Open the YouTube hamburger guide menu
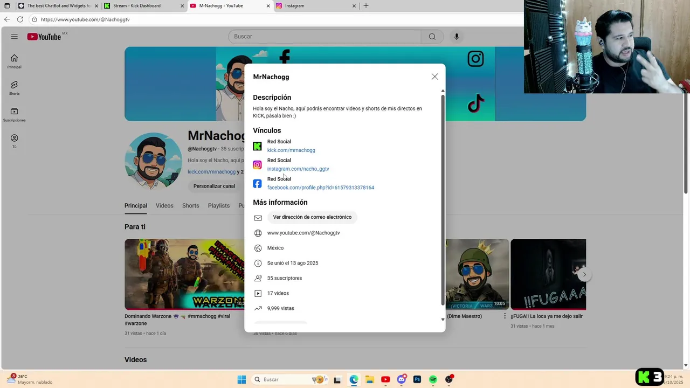Viewport: 690px width, 388px height. coord(15,37)
